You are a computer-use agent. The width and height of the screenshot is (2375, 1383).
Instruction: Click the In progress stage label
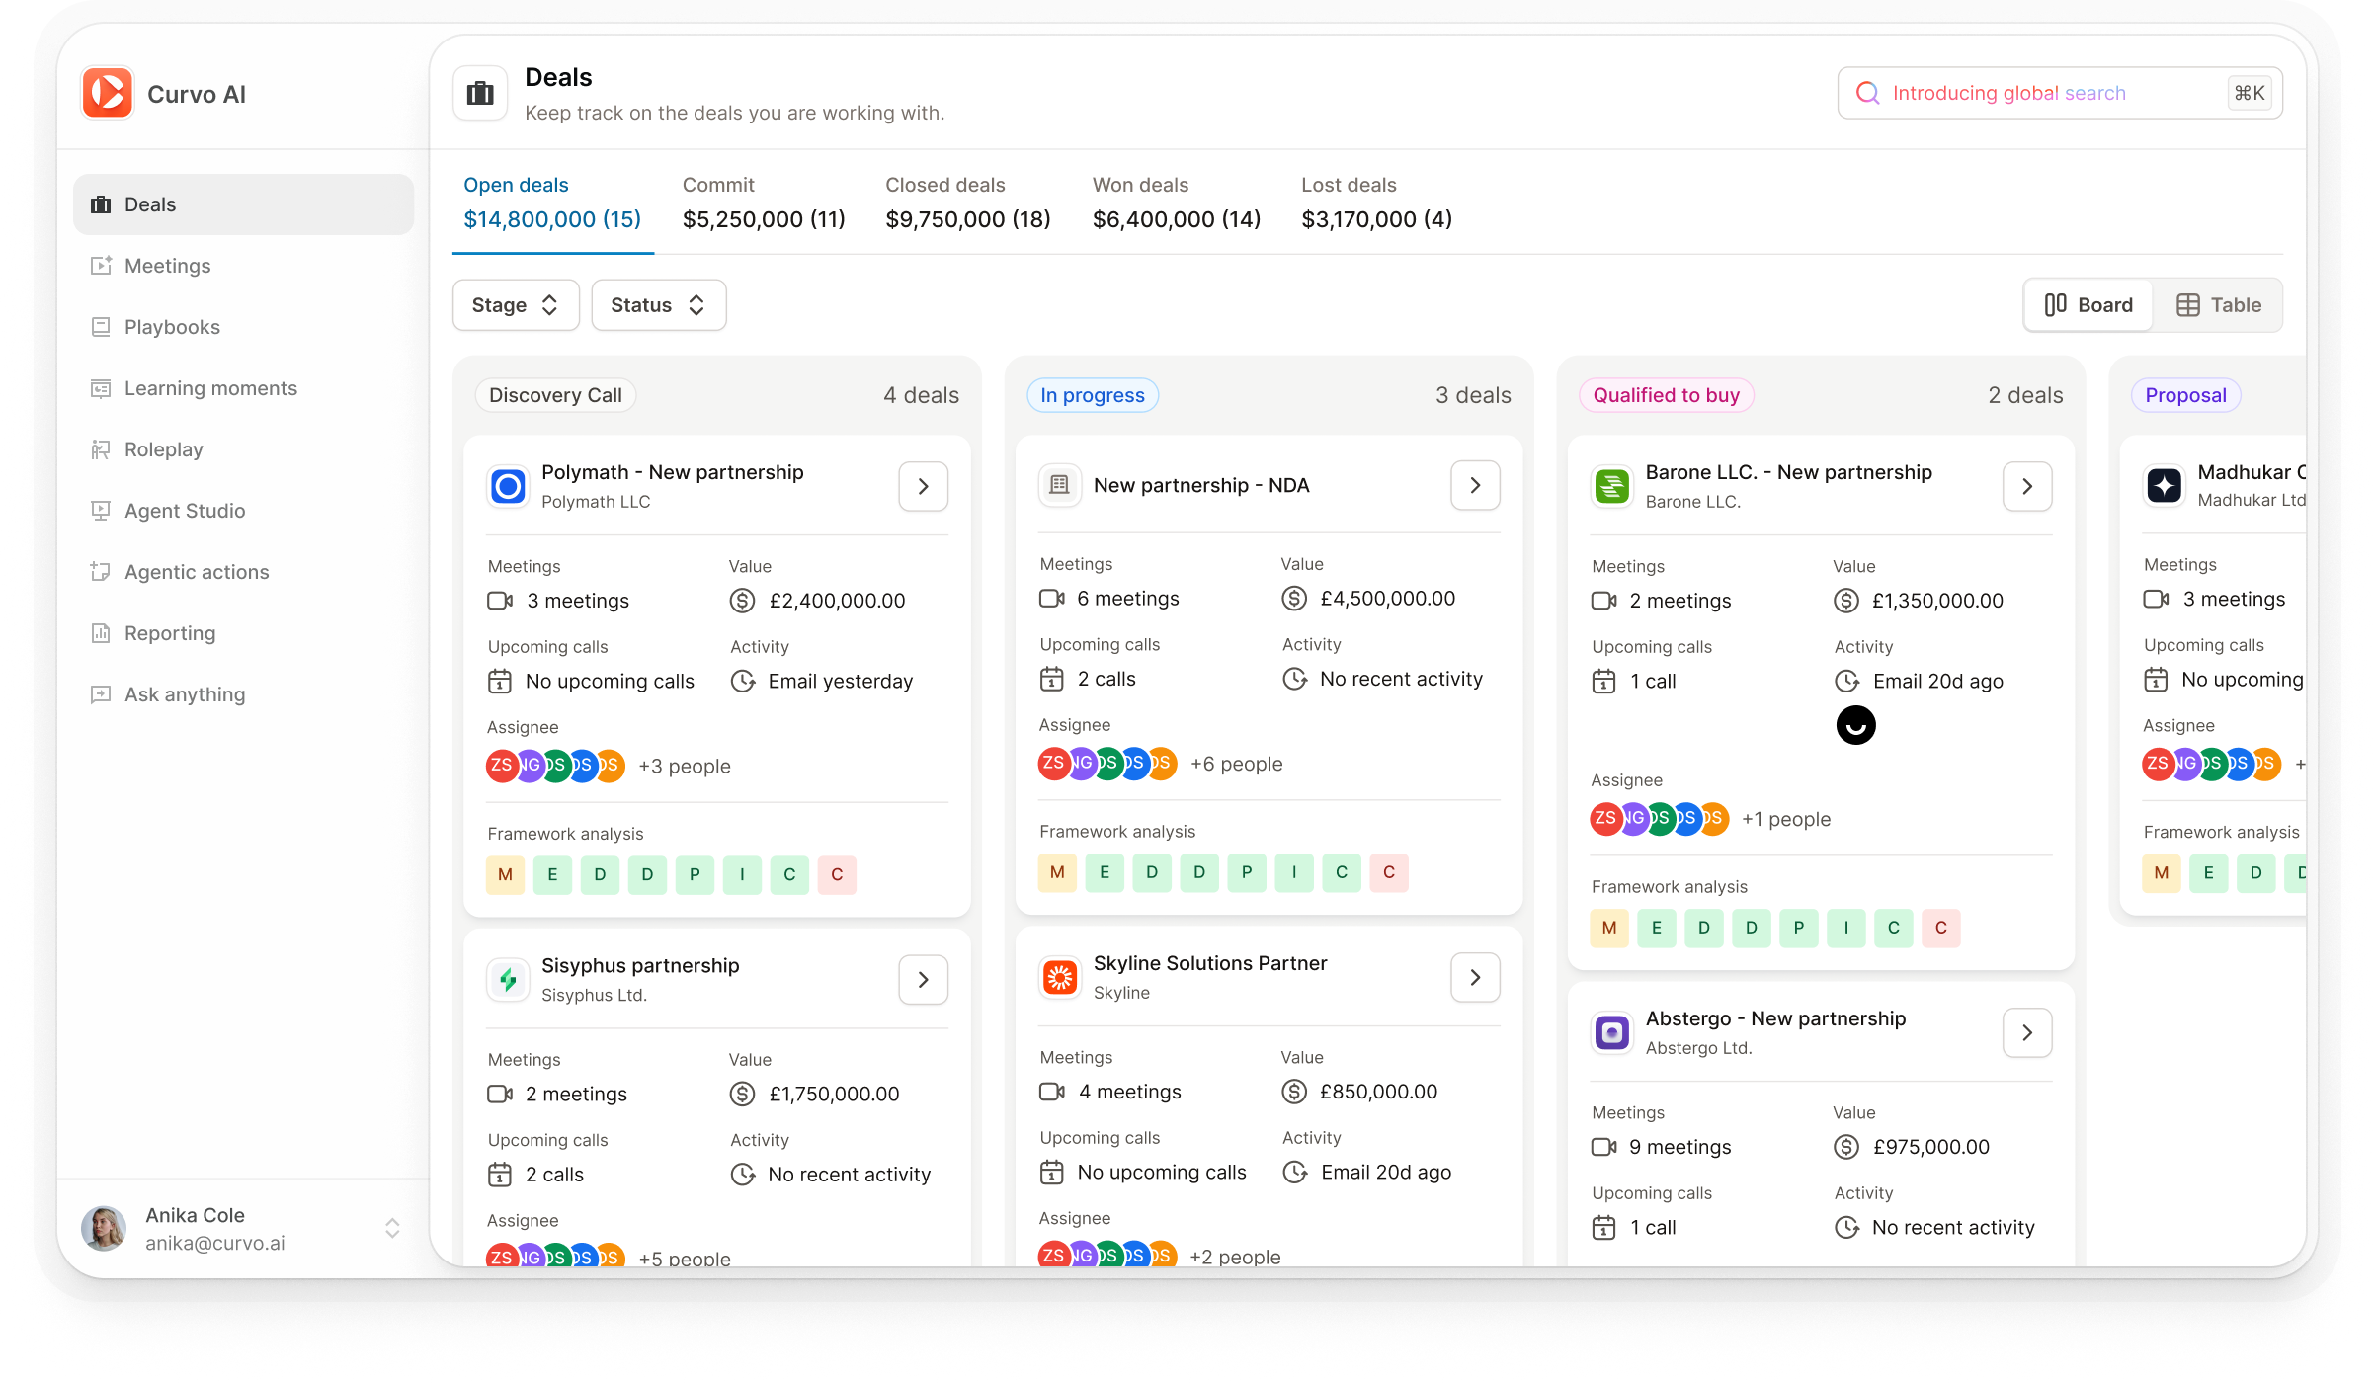pos(1093,395)
